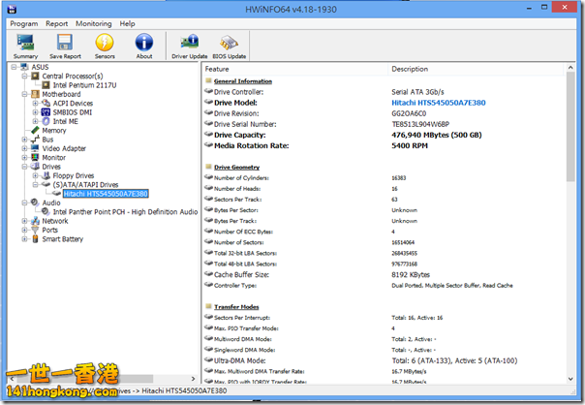Click the Drives tree icon
The height and width of the screenshot is (405, 585).
coord(35,167)
